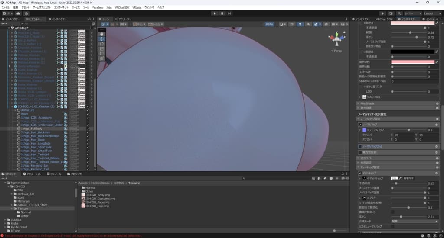Image resolution: width=444 pixels, height=238 pixels.
Task: Toggle the 異方性反射 checkbox
Action: pyautogui.click(x=360, y=152)
